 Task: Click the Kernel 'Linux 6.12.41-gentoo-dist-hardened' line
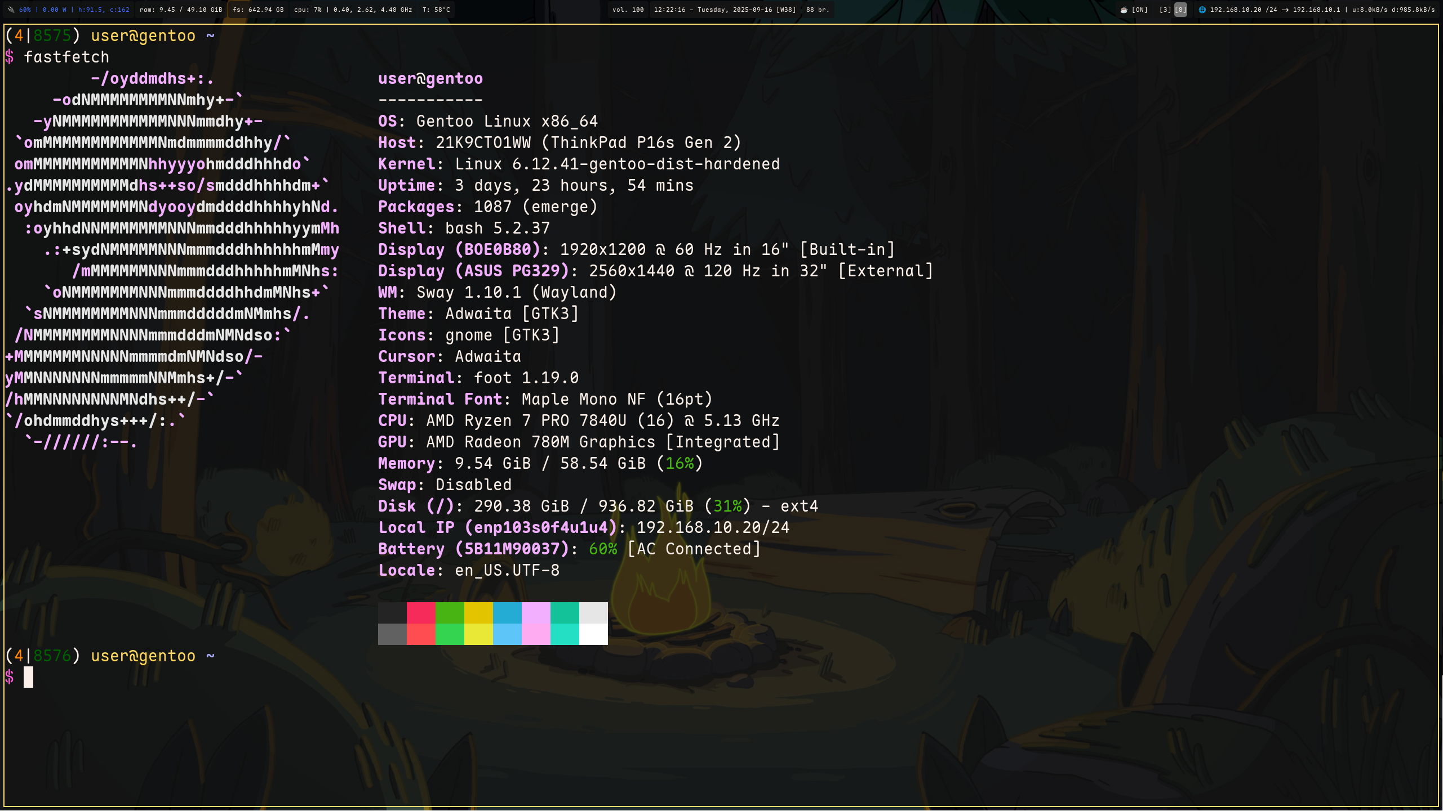[579, 164]
